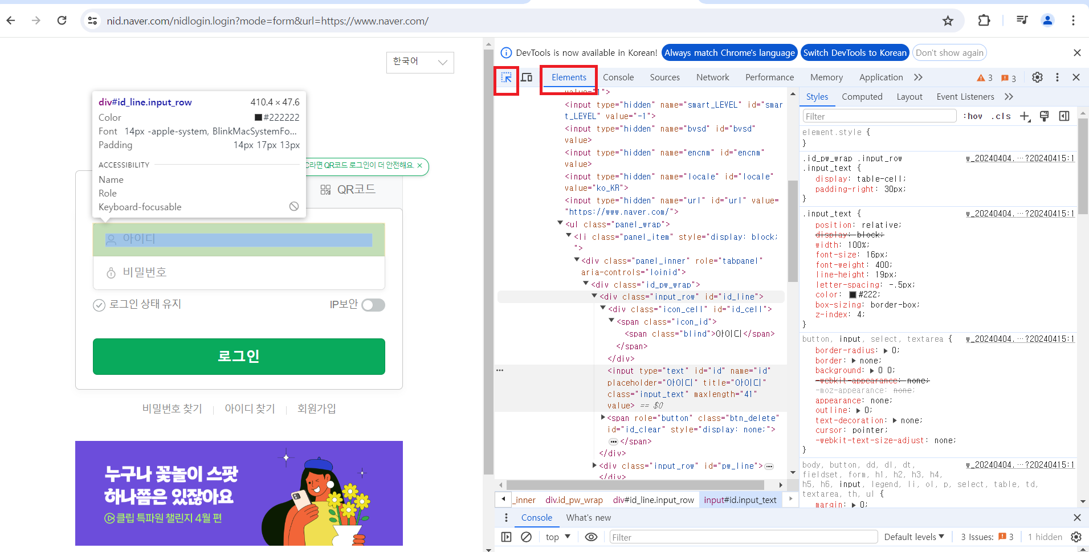
Task: Click the green 로그인 button
Action: tap(239, 357)
